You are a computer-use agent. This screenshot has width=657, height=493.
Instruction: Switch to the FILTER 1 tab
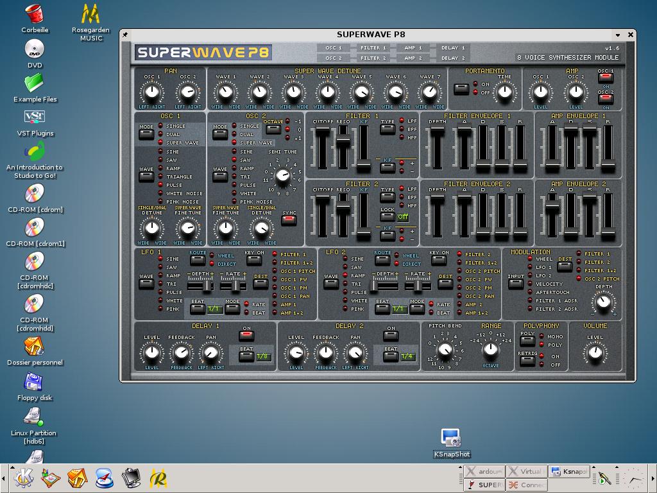373,48
